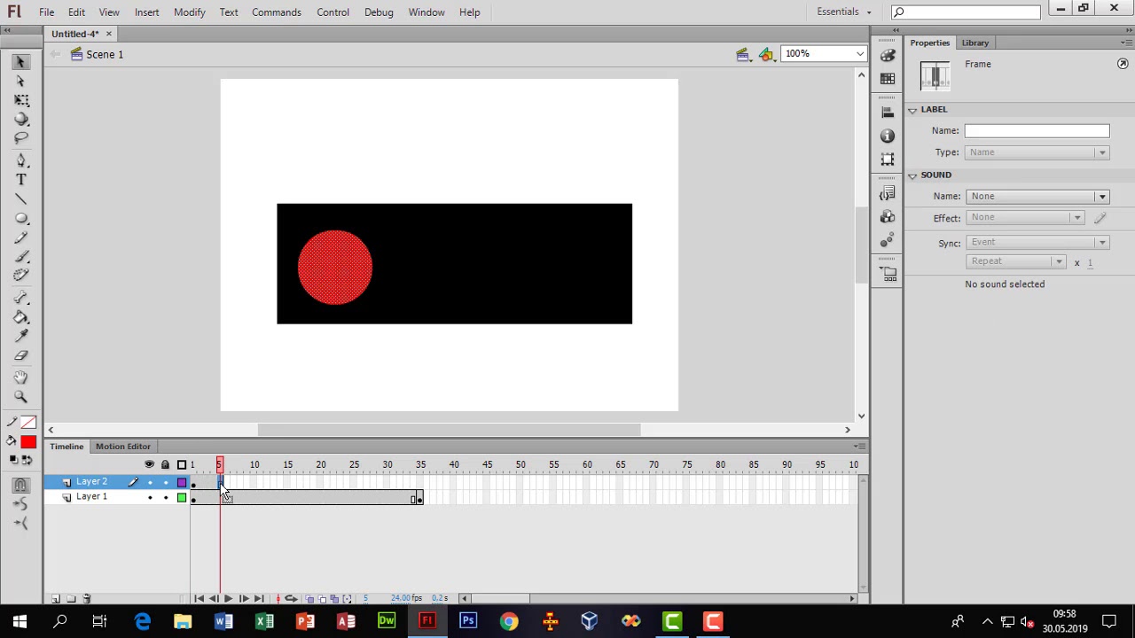Click the label Name input field

pos(1037,131)
